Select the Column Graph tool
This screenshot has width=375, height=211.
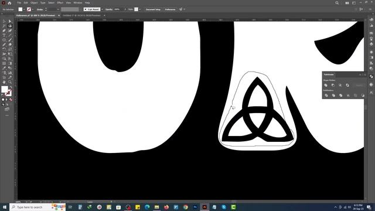coord(10,73)
